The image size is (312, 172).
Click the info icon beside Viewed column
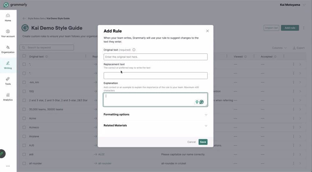[246, 57]
